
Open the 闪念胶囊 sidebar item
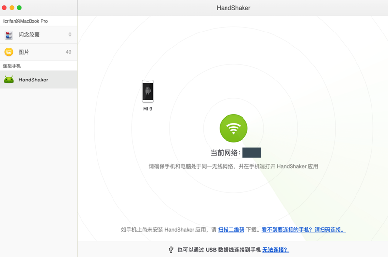click(x=39, y=34)
